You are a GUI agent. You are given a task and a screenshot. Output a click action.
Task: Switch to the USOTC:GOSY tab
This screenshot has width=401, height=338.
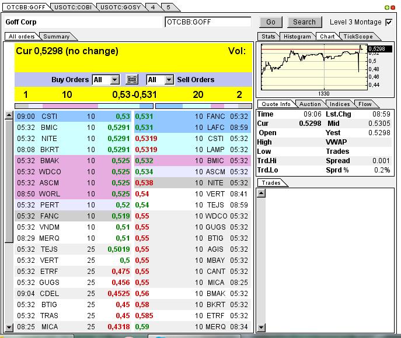pos(120,7)
